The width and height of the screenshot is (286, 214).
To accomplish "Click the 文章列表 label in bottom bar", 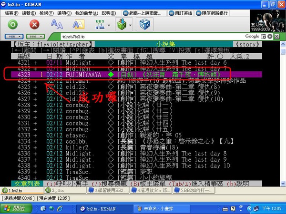I will coord(27,184).
